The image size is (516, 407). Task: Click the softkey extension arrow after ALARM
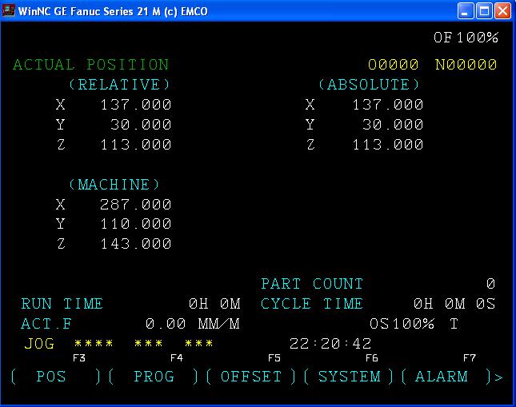coord(498,377)
